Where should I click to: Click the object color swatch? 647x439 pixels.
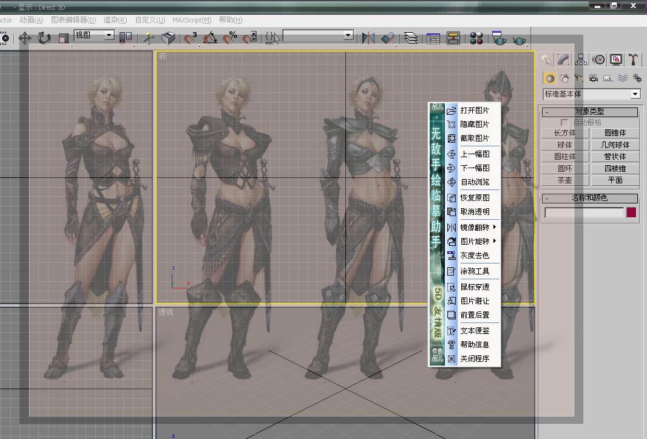[631, 213]
